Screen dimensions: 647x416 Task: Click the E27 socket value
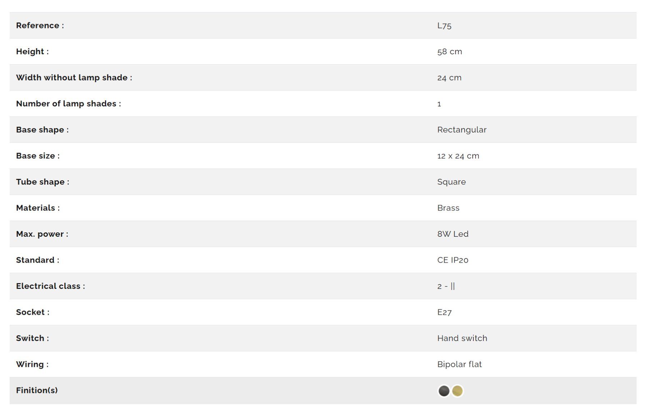pos(444,312)
